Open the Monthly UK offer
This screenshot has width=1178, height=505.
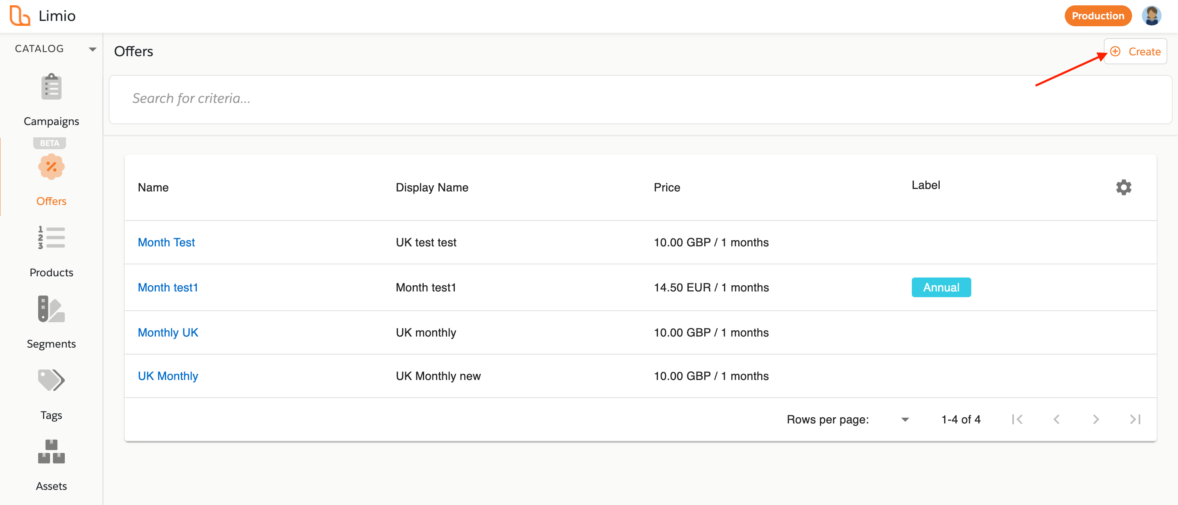pos(168,333)
